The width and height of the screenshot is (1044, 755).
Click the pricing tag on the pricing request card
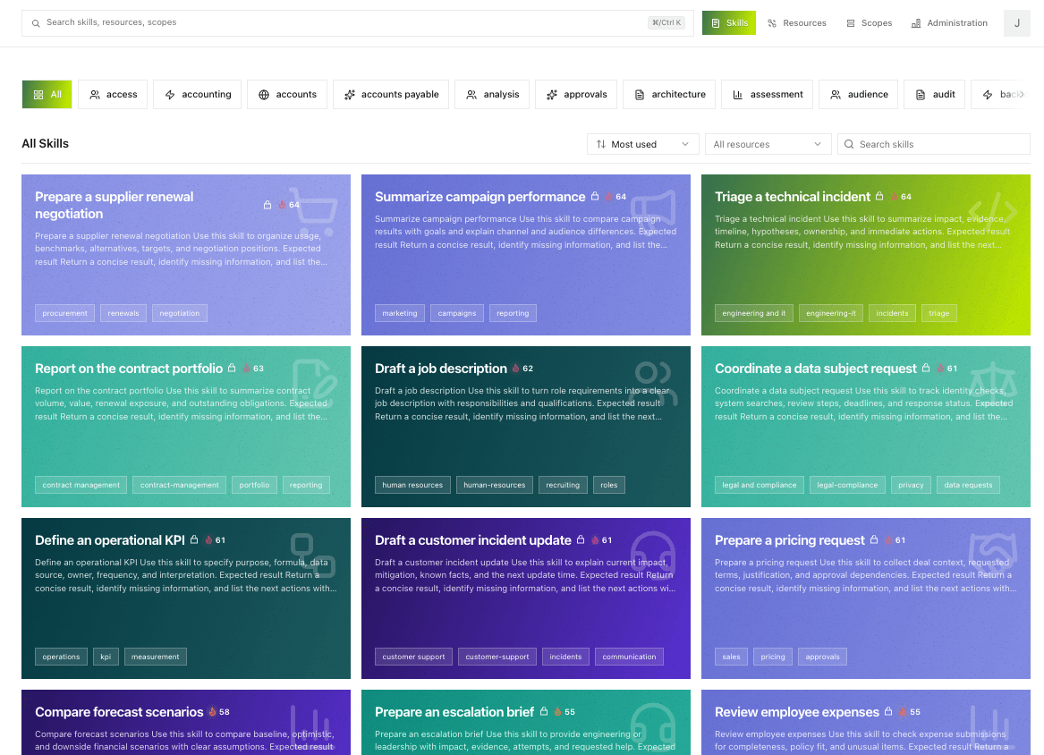(773, 657)
